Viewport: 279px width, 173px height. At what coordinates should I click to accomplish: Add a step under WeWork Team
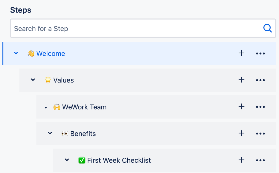pyautogui.click(x=242, y=107)
